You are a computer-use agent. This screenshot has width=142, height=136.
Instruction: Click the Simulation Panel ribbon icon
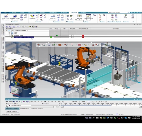[88, 17]
